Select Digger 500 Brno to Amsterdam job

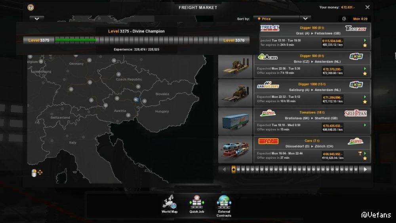coord(312,65)
